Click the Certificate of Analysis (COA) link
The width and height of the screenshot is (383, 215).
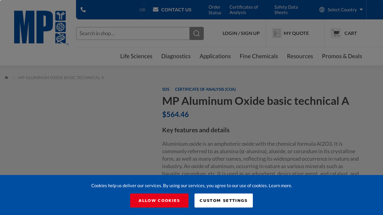(x=205, y=89)
